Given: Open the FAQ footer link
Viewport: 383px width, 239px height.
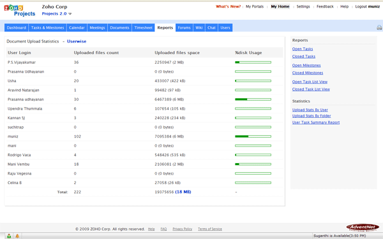Looking at the screenshot, I should pos(163,229).
